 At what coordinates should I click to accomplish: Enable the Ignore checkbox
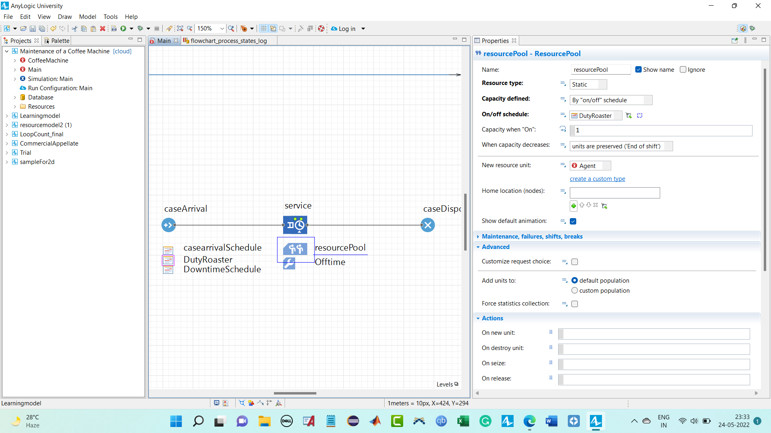[683, 69]
